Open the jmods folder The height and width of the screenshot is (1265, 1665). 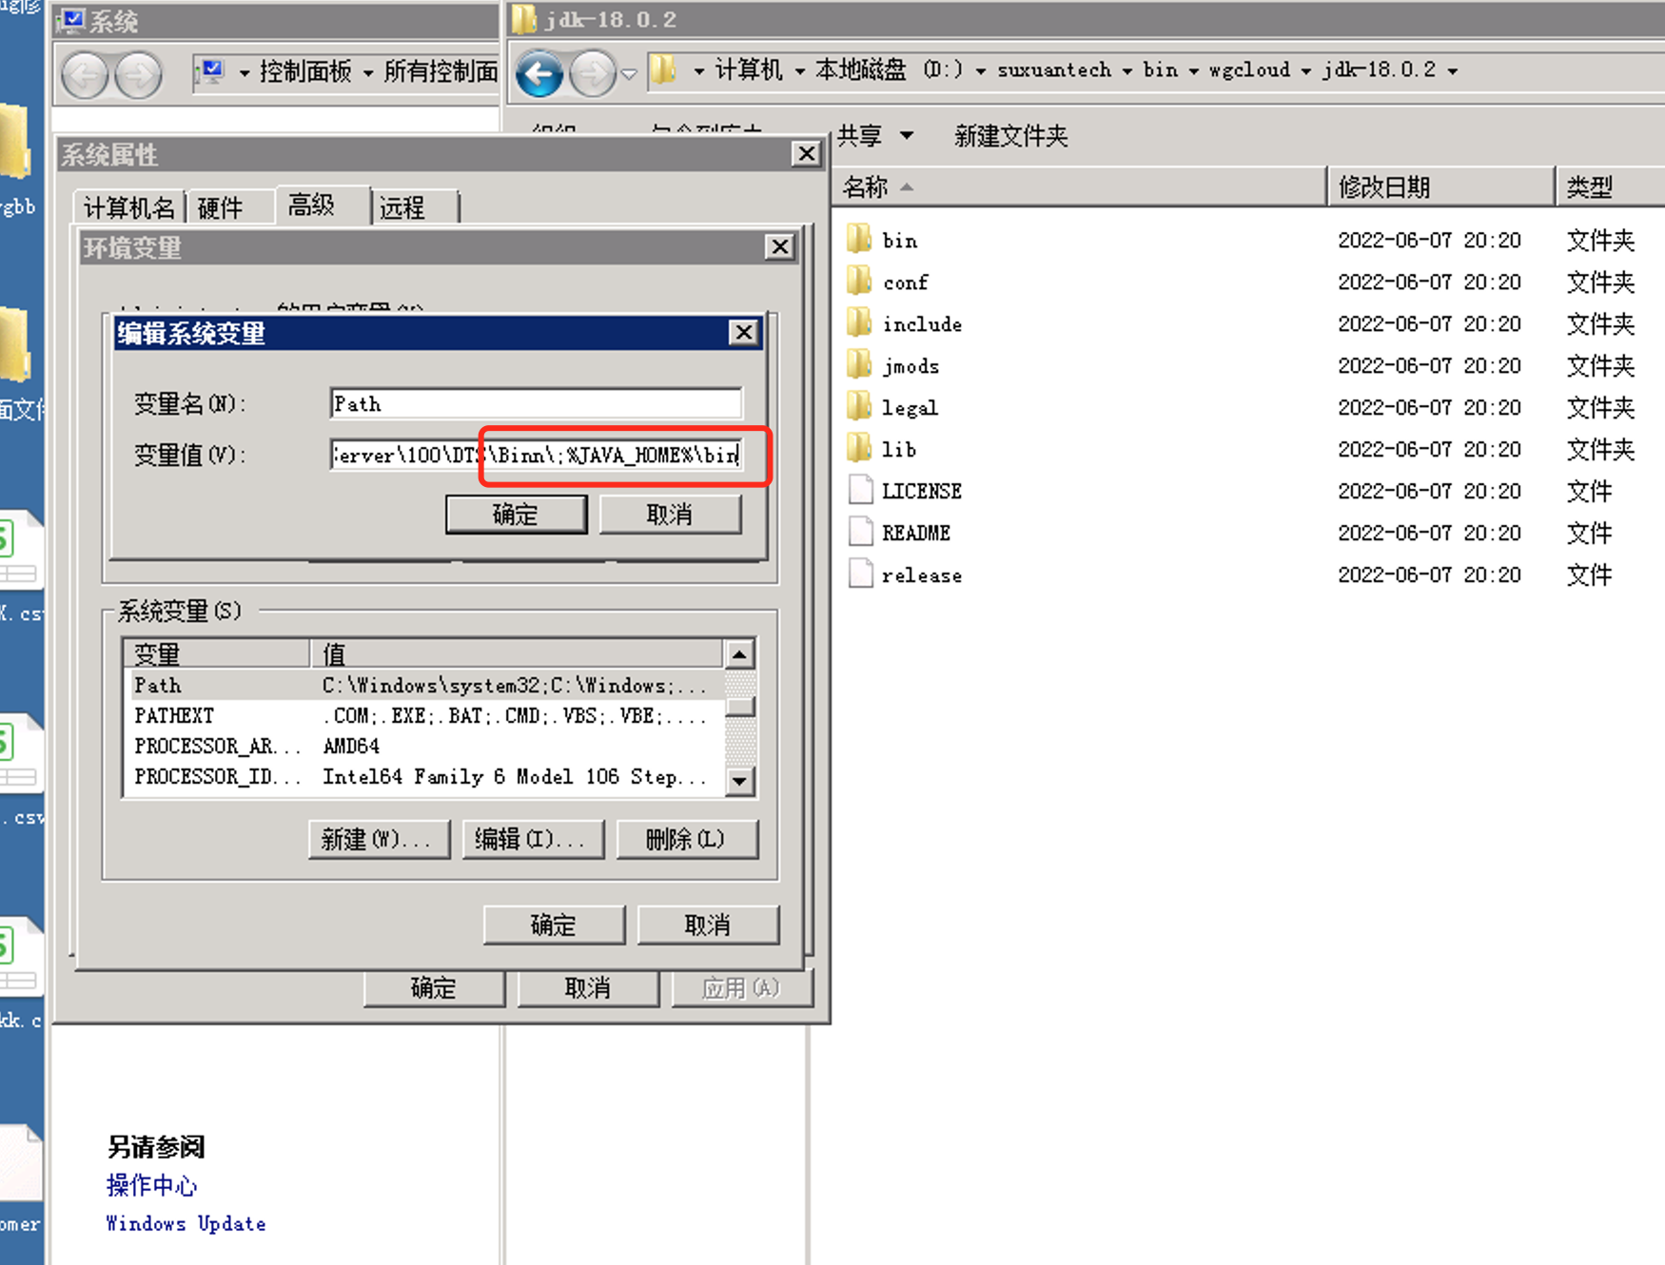[x=910, y=366]
